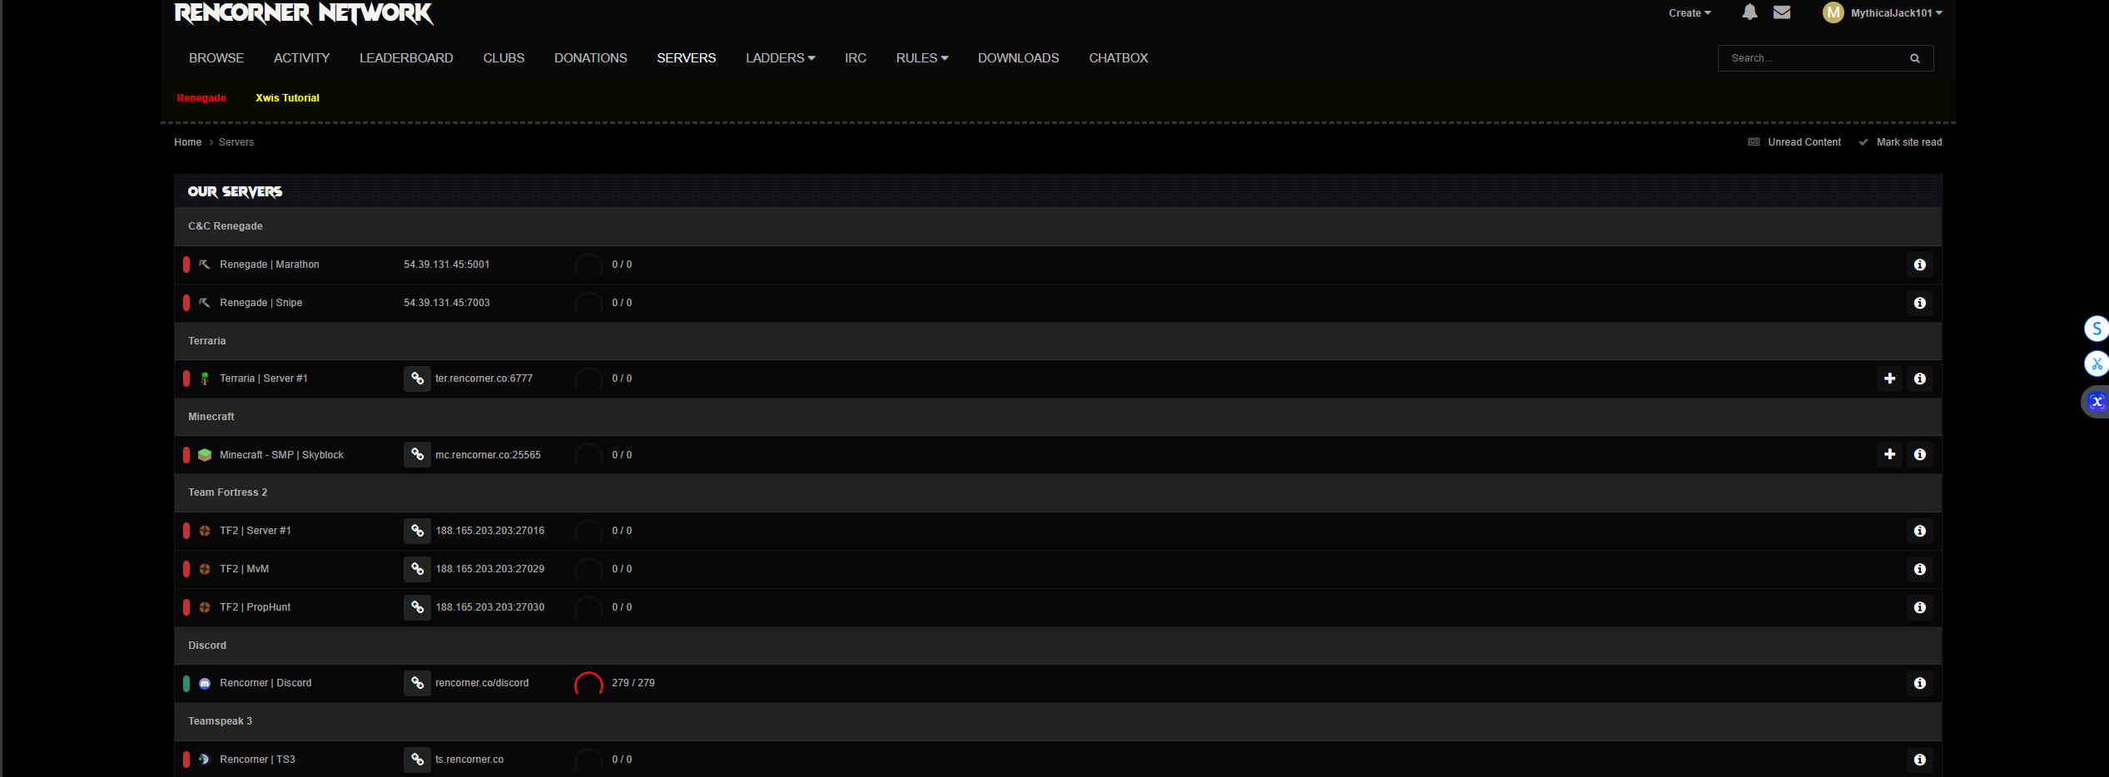2109x777 pixels.
Task: Open the Unread Content link
Action: [1804, 142]
